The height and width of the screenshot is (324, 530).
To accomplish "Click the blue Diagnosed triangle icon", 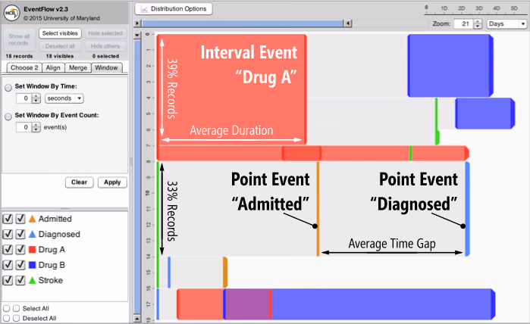I will coord(32,234).
